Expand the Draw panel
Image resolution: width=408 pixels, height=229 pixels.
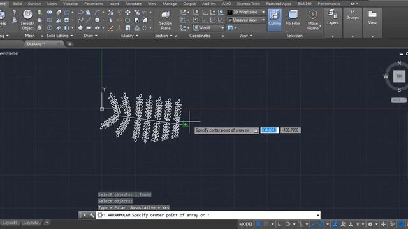pyautogui.click(x=91, y=36)
